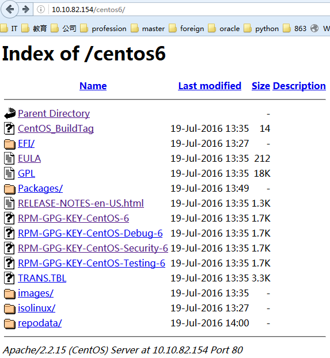Open the 教育 bookmarks folder
The image size is (330, 358).
coord(34,29)
